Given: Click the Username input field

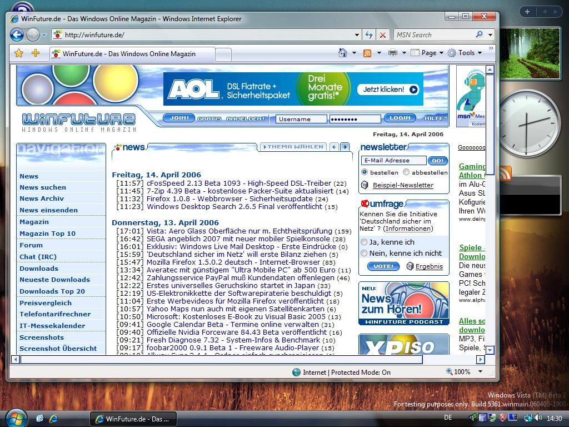Looking at the screenshot, I should point(302,119).
